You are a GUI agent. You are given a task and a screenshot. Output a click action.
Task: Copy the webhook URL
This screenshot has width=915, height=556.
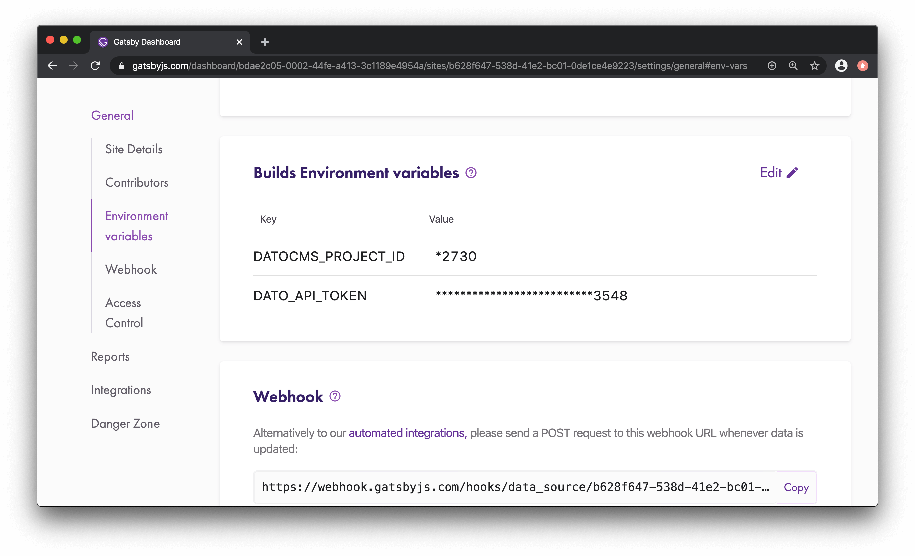(x=796, y=487)
